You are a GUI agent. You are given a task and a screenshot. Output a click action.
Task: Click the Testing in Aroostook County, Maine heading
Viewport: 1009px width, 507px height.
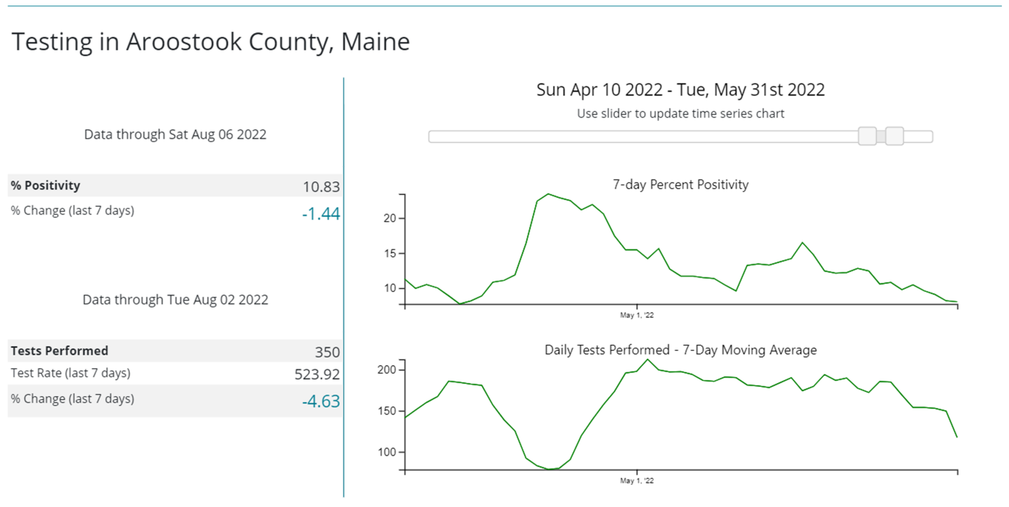210,42
